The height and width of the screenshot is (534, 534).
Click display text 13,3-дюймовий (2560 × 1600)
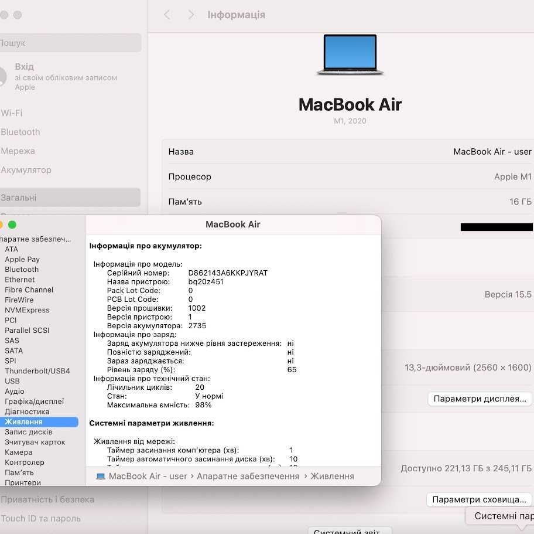pyautogui.click(x=468, y=368)
